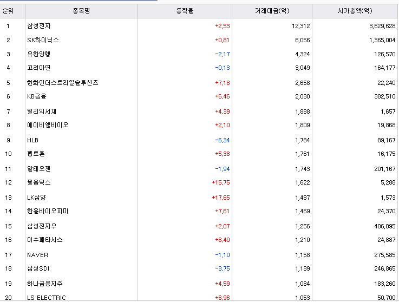Click market cap 164,177
Image resolution: width=399 pixels, height=302 pixels.
click(x=385, y=68)
